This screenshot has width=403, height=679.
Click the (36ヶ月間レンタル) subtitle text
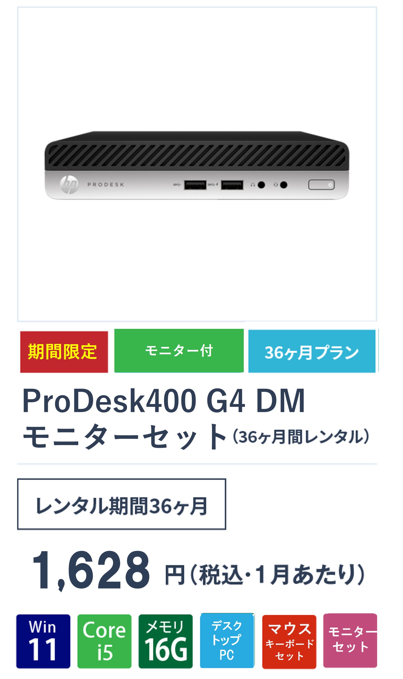coord(301,437)
